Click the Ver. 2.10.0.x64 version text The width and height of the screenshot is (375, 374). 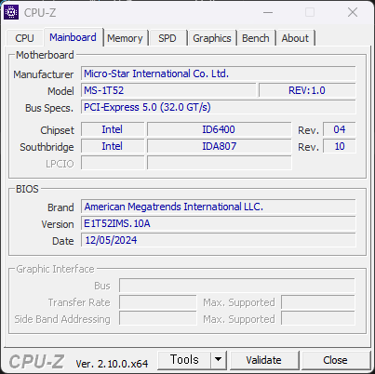tap(112, 364)
